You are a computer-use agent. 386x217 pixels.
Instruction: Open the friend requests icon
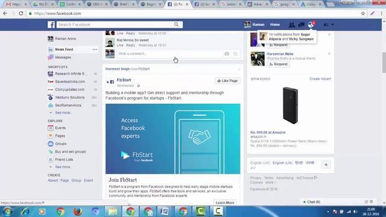(292, 25)
